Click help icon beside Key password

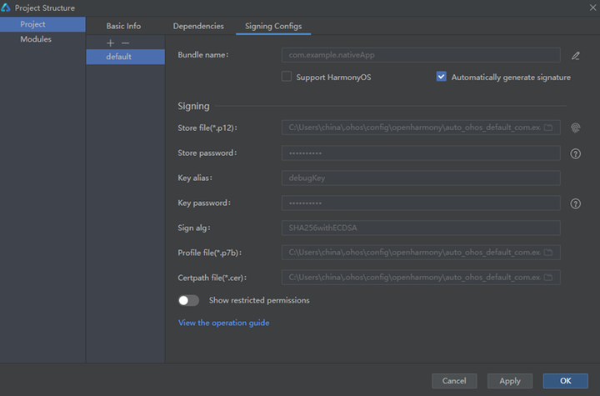pos(575,203)
